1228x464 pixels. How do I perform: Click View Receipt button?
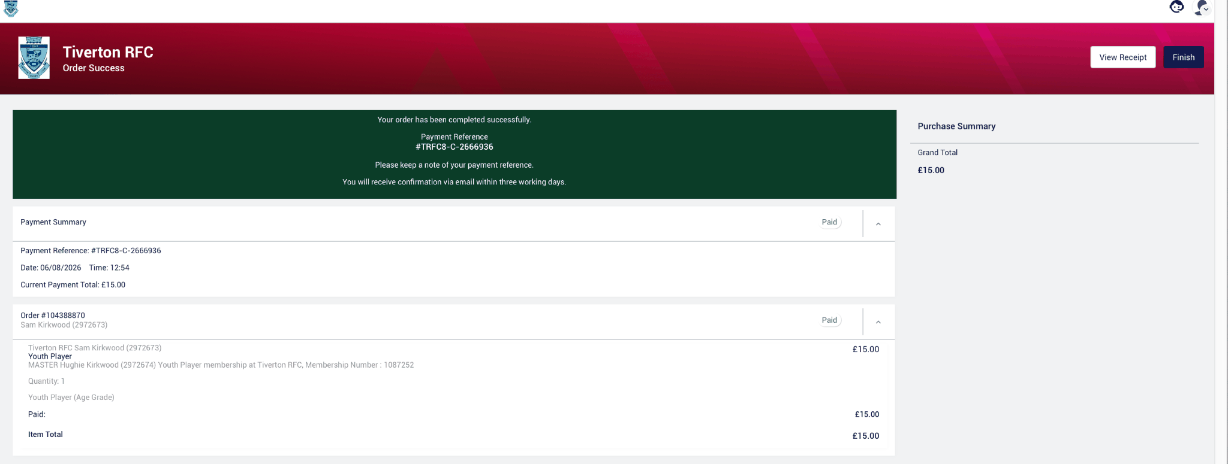tap(1122, 57)
